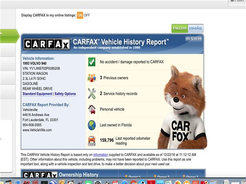The height and width of the screenshot is (184, 246).
Task: Click the car odometer reading icon
Action: 91,141
